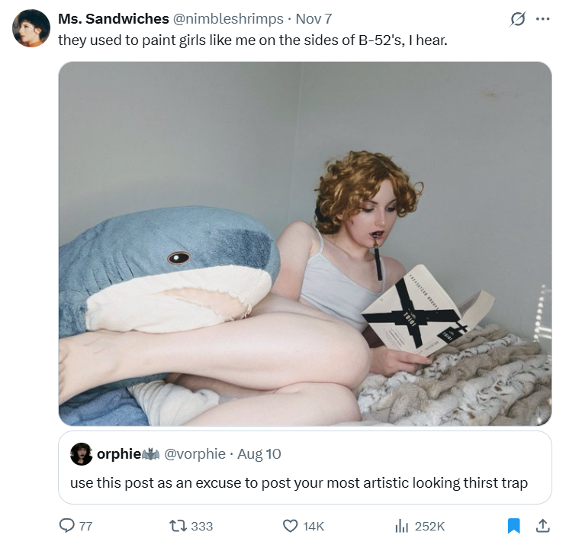
Task: Open Ms. Sandwiches profile avatar
Action: 31,28
